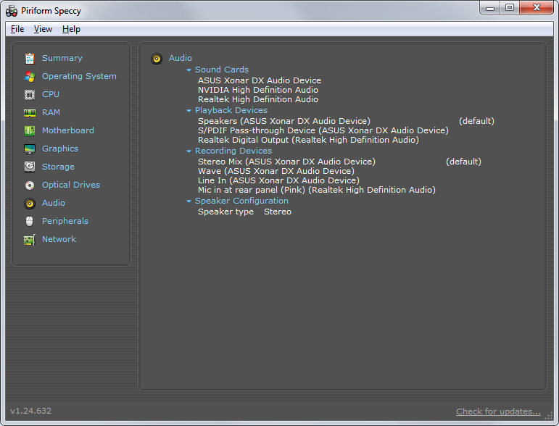Open the RAM section
Screen dimensions: 559x426
click(x=51, y=112)
